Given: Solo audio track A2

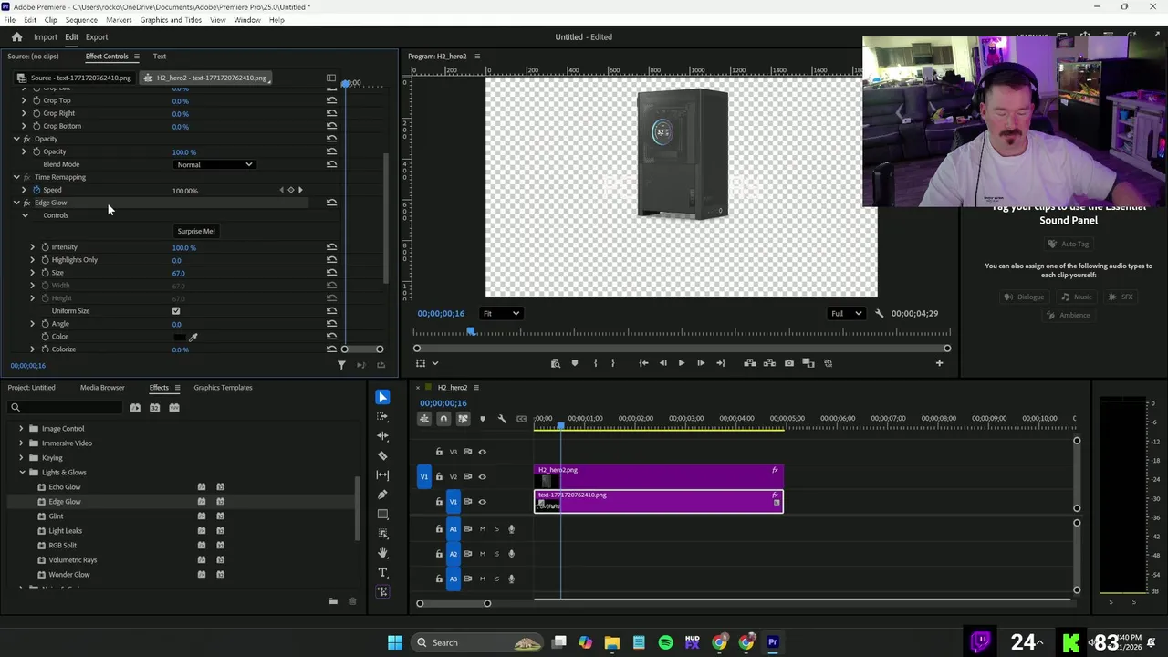Looking at the screenshot, I should click(x=497, y=554).
